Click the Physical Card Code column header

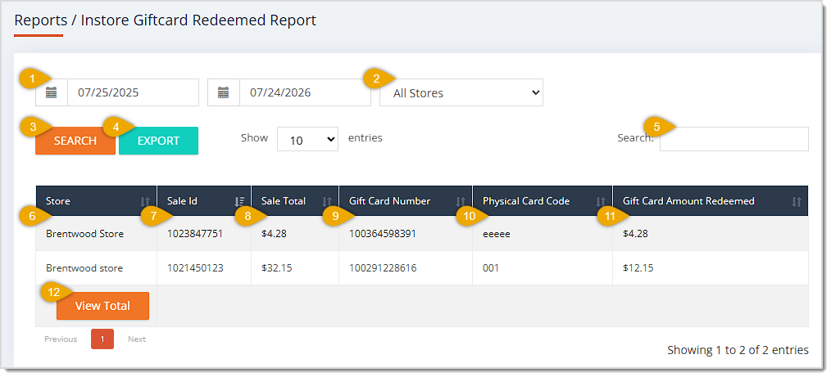(543, 201)
